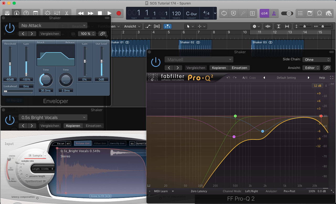Click the Pro-Q 2 undo arrow
Viewport: 336px width, 204px height.
[228, 78]
